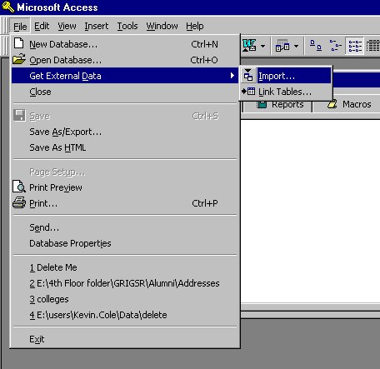380x369 pixels.
Task: Expand the OfficeLinks dropdown arrow
Action: pos(262,46)
